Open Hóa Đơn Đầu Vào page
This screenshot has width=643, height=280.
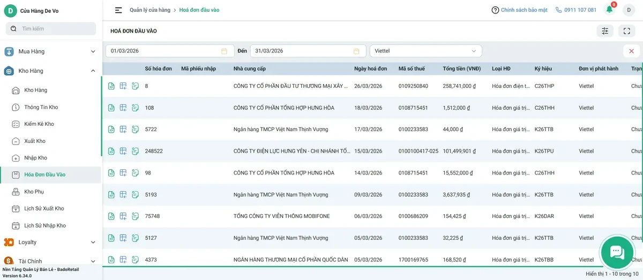(x=51, y=175)
